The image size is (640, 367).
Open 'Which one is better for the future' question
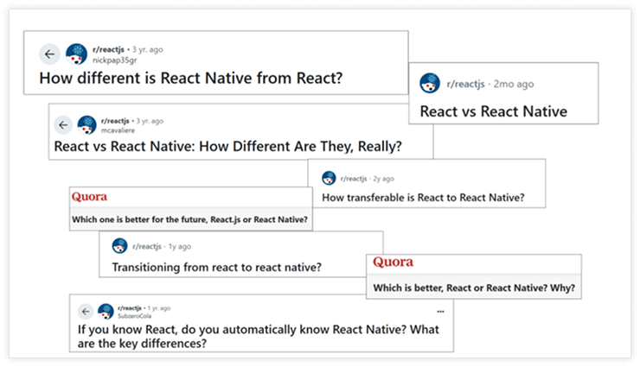coord(189,219)
